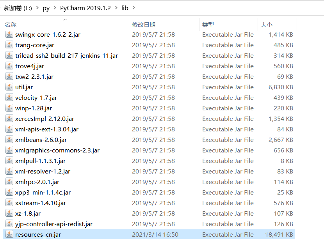Expand the chevron after PyCharm 2019.1.2

tap(116, 8)
